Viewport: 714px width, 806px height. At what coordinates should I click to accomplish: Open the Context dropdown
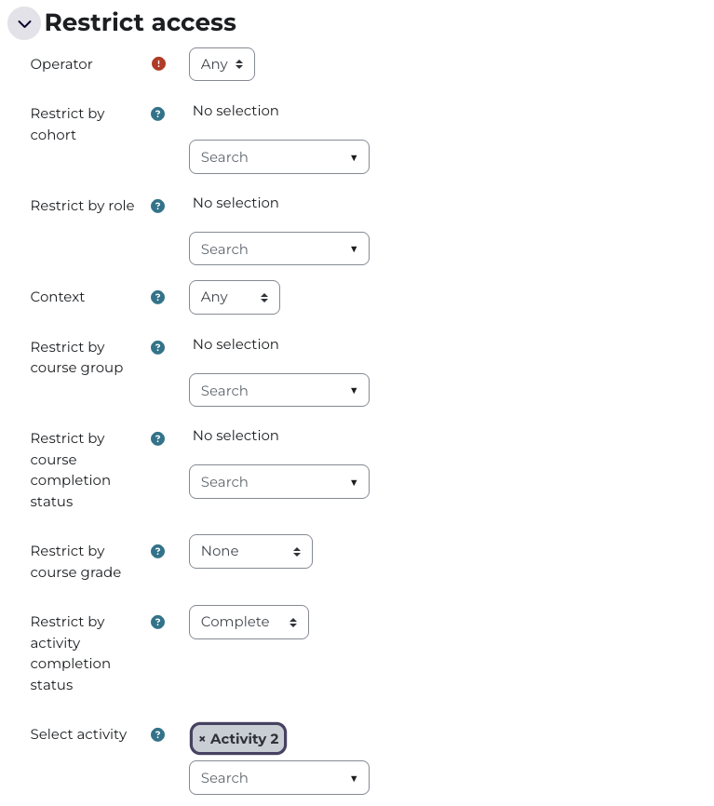click(234, 297)
